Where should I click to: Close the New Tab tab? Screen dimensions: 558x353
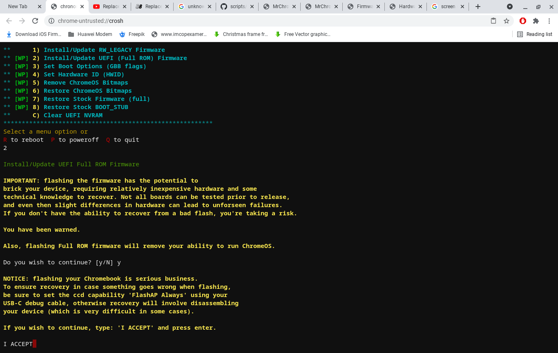pos(39,7)
